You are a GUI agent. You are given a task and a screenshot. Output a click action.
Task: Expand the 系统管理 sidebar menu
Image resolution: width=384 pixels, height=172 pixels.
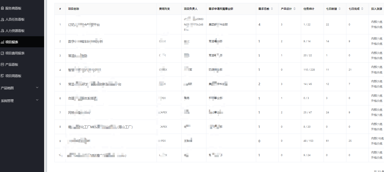37,100
